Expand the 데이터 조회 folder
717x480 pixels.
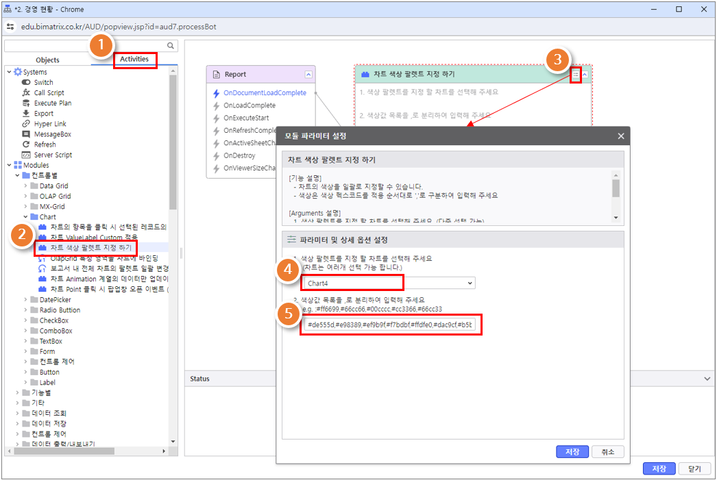click(17, 414)
